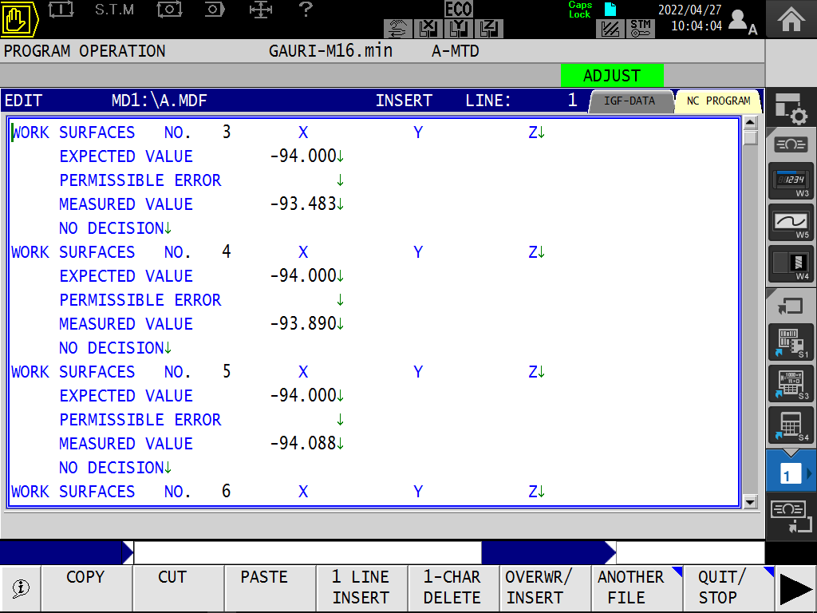Launch the S1 shortcut icon
The image size is (817, 613).
[x=791, y=341]
